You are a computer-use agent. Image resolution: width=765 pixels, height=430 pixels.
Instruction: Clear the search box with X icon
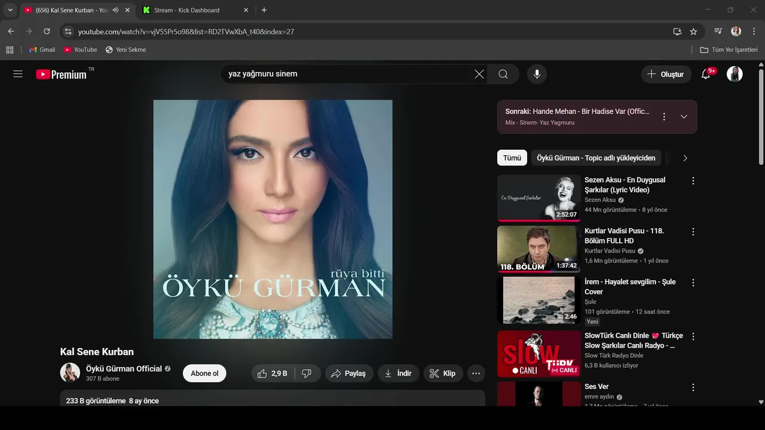click(479, 74)
